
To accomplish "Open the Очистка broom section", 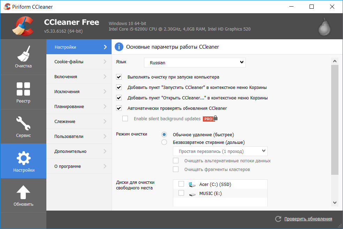I will (23, 57).
